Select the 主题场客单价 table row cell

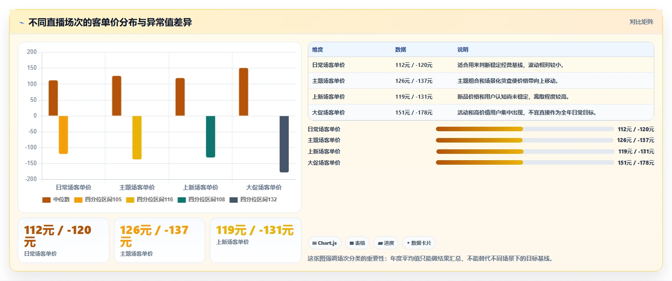pyautogui.click(x=329, y=81)
